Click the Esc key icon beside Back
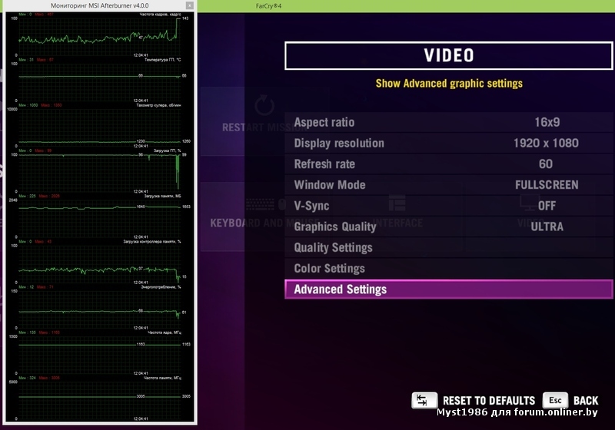Viewport: 615px width, 430px height. (555, 400)
